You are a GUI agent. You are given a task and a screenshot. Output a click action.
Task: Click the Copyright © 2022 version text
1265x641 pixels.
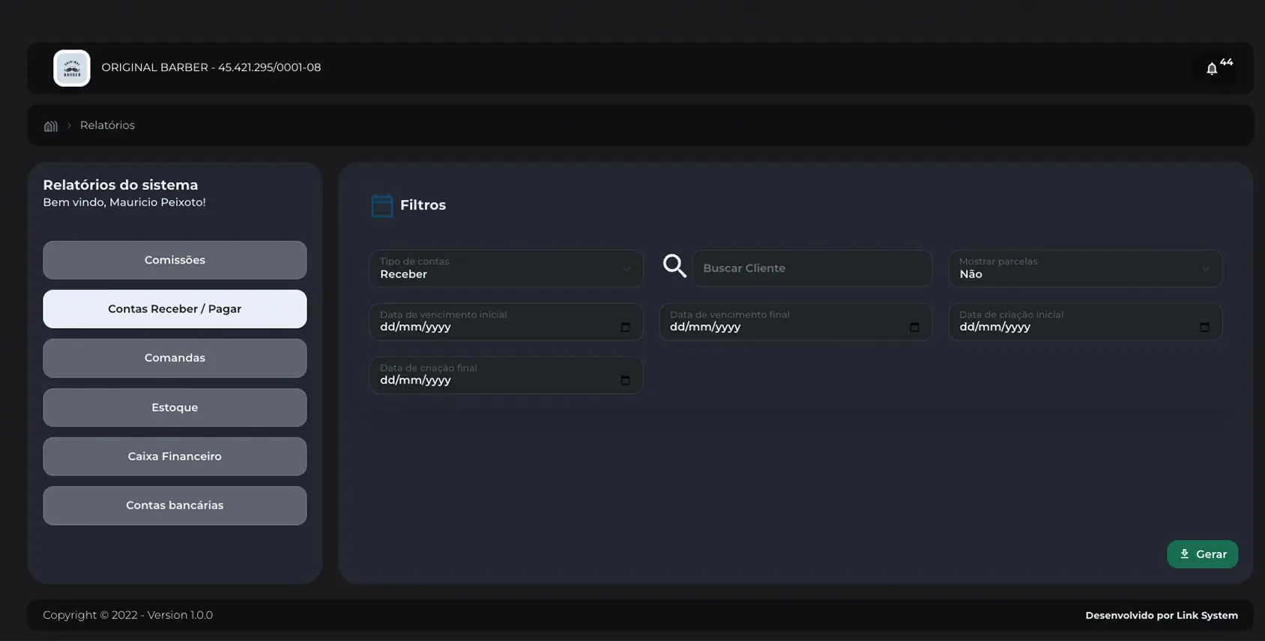127,615
